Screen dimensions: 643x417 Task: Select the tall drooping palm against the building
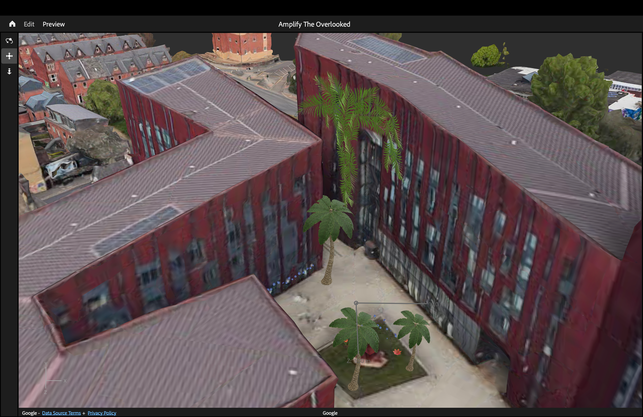click(x=350, y=123)
